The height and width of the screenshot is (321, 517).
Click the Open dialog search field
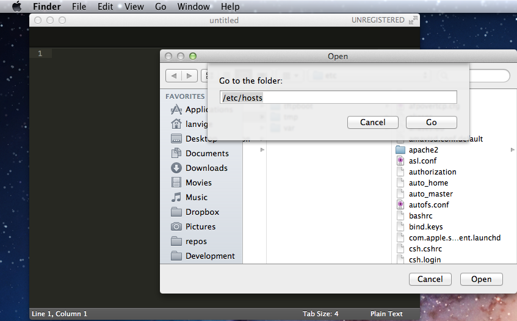[490, 76]
